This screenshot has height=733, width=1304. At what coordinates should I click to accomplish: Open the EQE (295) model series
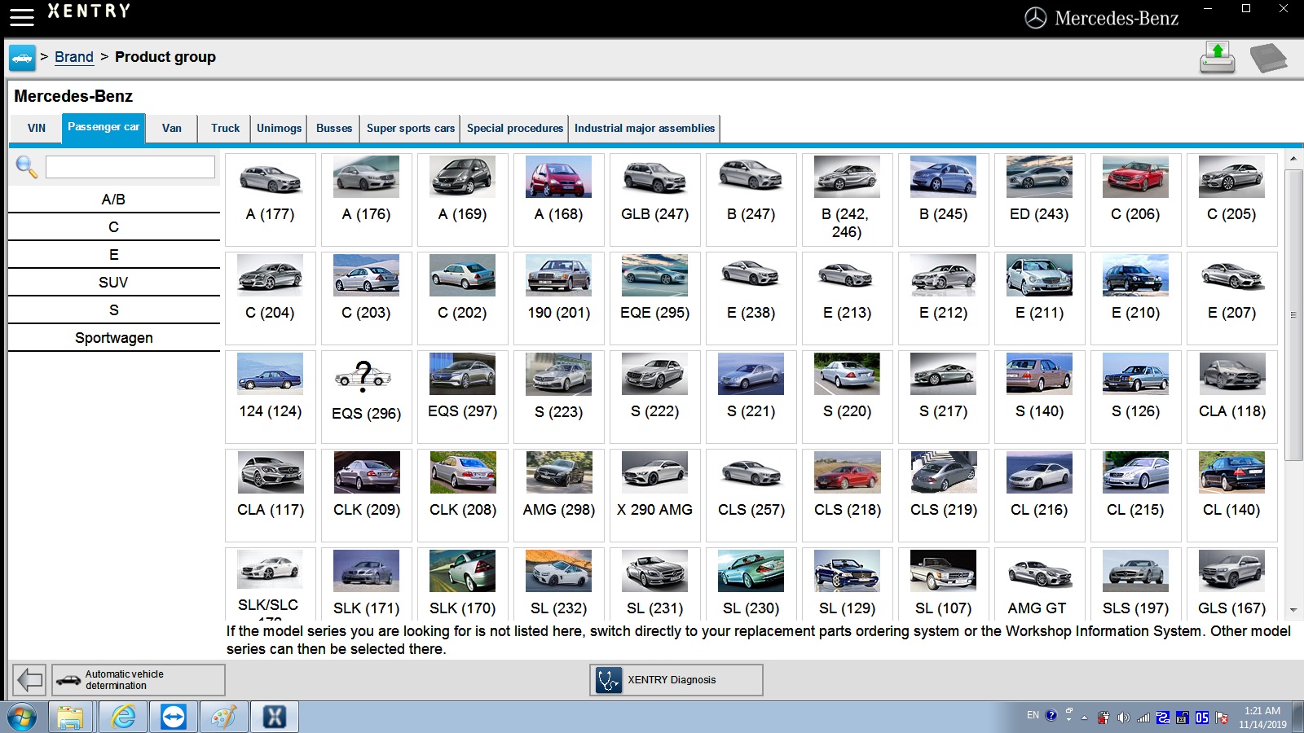[x=655, y=298]
